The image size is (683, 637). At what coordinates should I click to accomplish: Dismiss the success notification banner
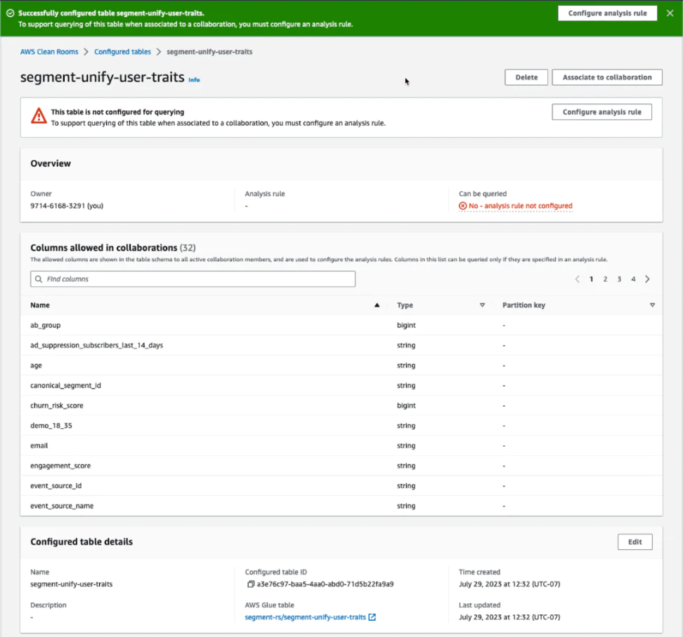coord(670,13)
